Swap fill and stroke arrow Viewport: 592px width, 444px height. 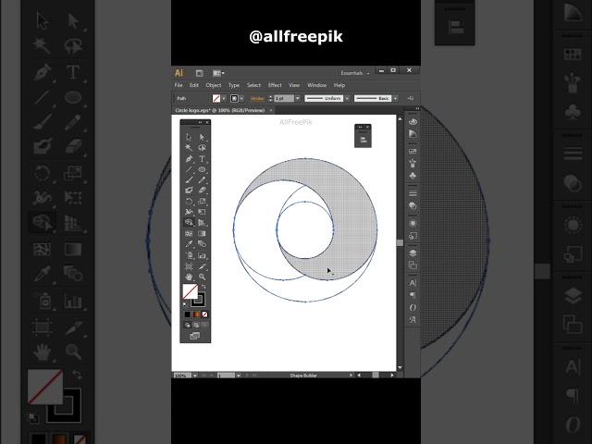pyautogui.click(x=203, y=287)
